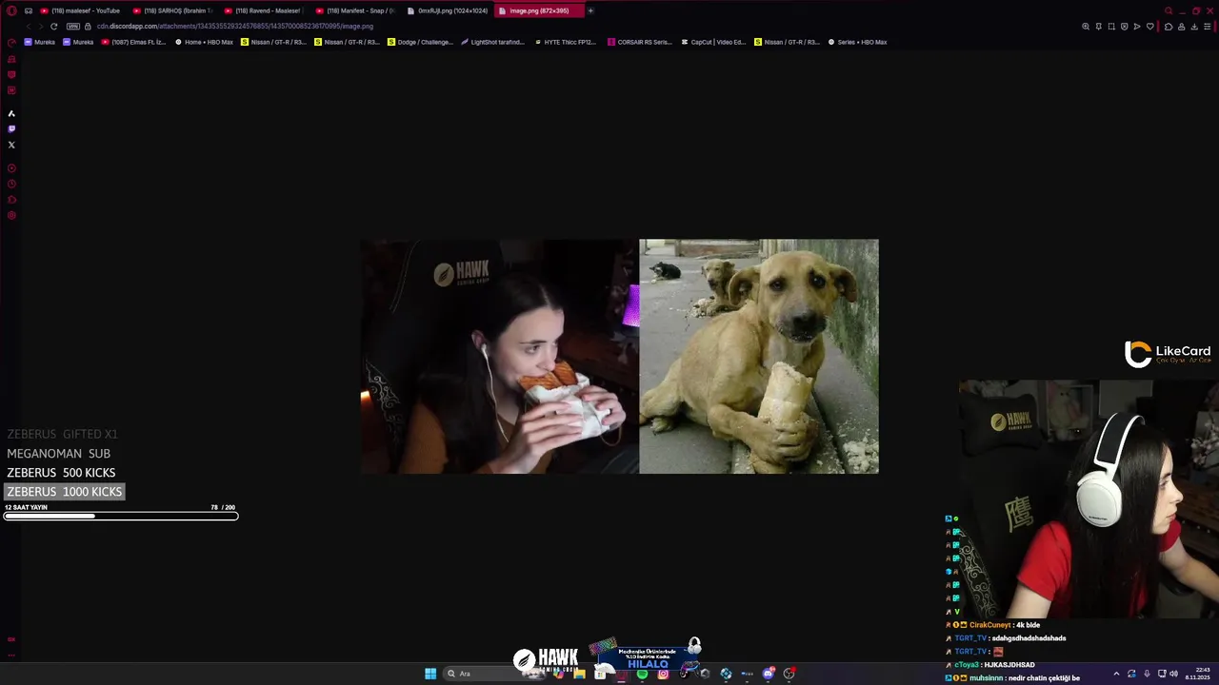Open the Aria AI icon in sidebar

click(x=11, y=113)
